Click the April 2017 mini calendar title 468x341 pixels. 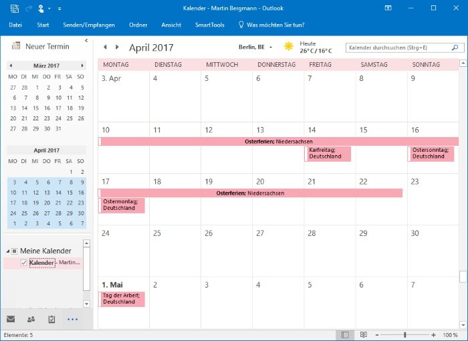pos(46,150)
